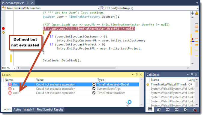This screenshot has height=117, width=204.
Task: Click the editor vertical scroll down arrow
Action: tap(192, 64)
